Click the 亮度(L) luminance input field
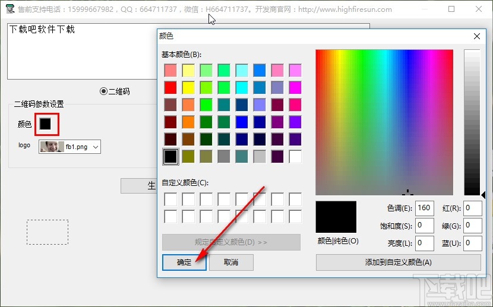Viewport: 493px width, 307px height. point(425,243)
